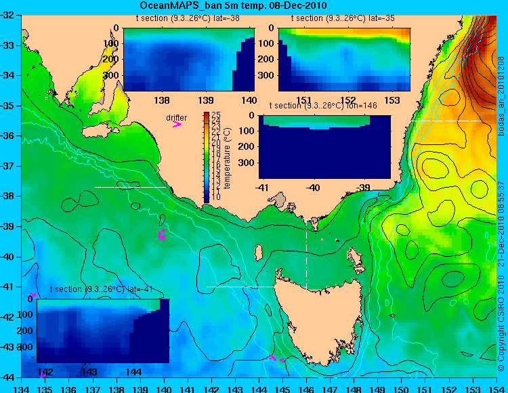This screenshot has width=508, height=393.
Task: Click the OceanMAPS_ban 5m temp. title
Action: click(233, 5)
